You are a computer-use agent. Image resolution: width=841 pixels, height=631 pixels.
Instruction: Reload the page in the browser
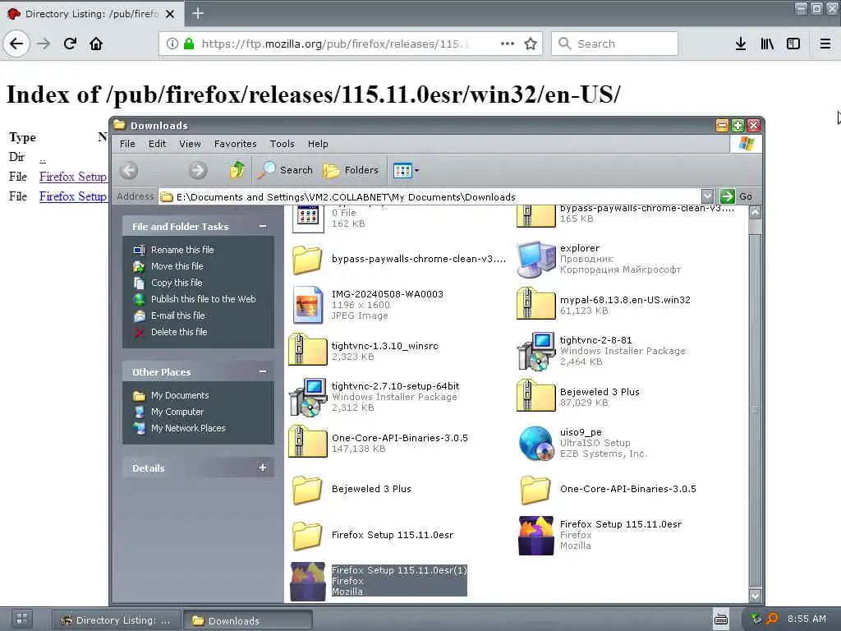pyautogui.click(x=70, y=44)
